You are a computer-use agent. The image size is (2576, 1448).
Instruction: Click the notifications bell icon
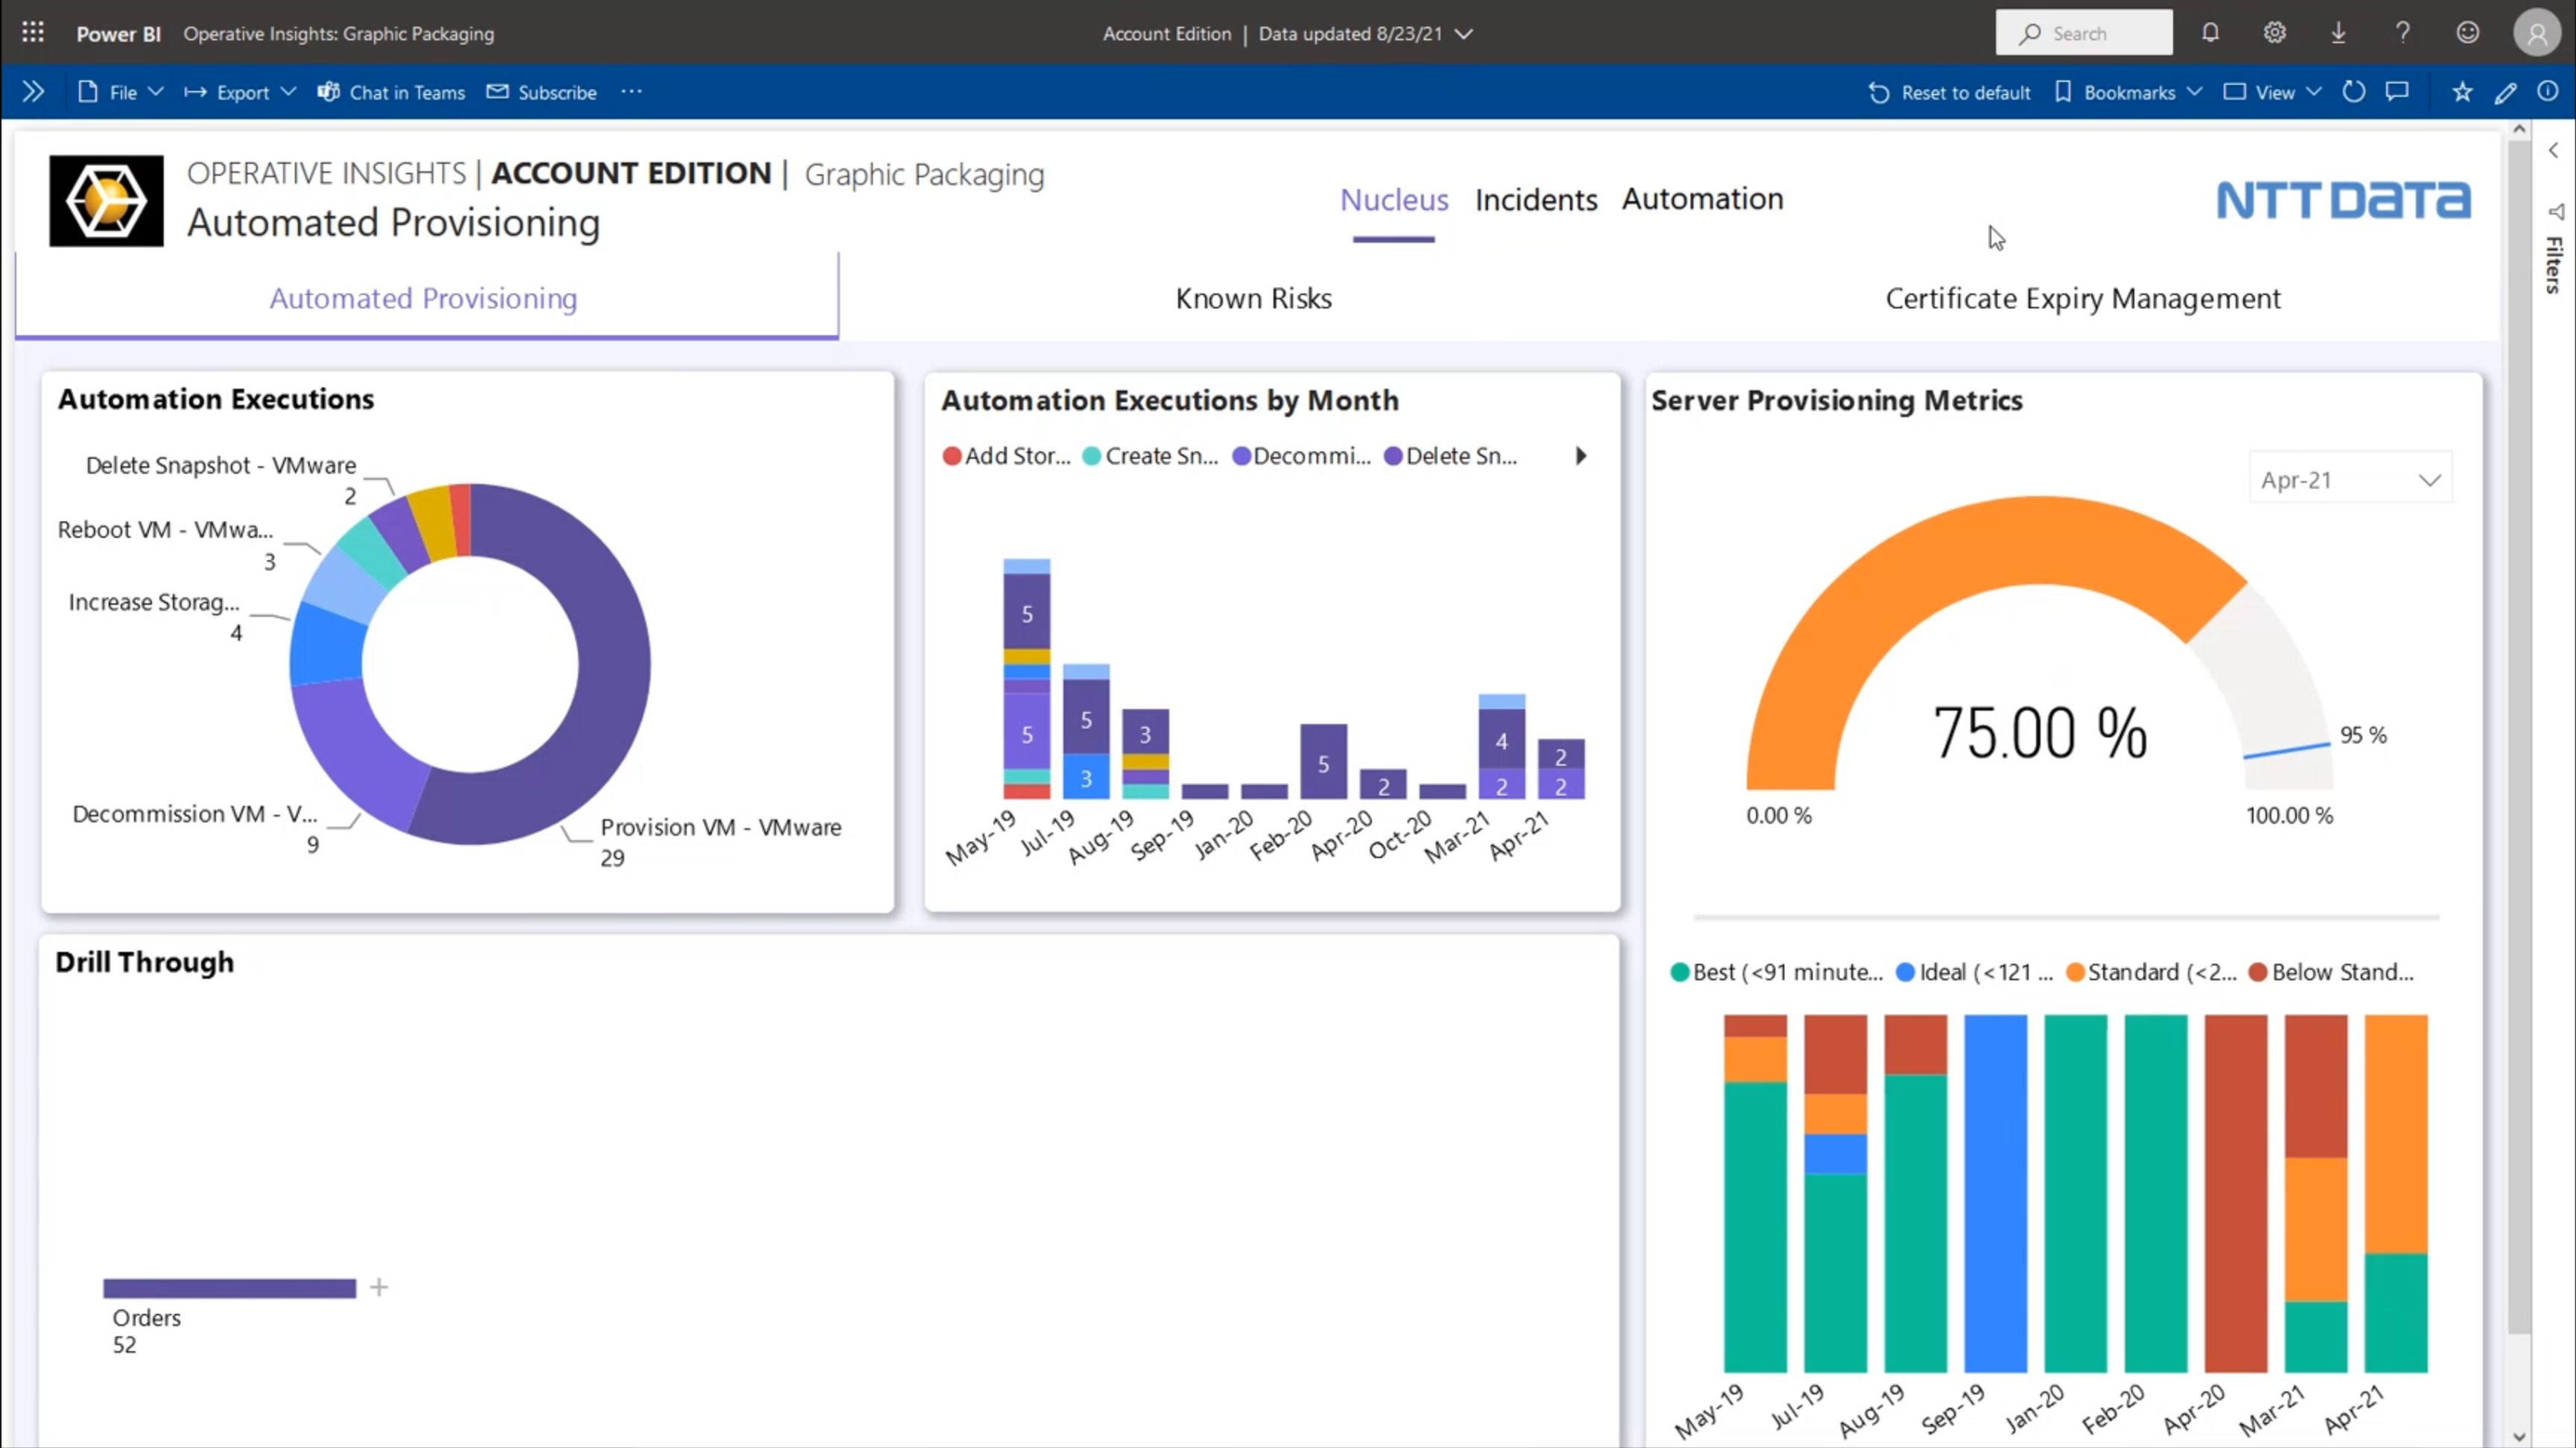tap(2210, 33)
